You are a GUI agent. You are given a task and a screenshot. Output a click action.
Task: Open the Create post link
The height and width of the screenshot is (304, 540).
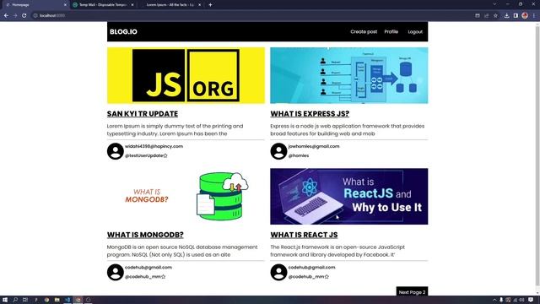pyautogui.click(x=364, y=32)
